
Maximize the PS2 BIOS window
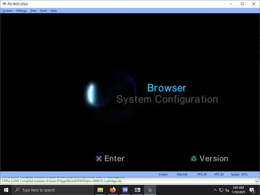[x=242, y=4]
